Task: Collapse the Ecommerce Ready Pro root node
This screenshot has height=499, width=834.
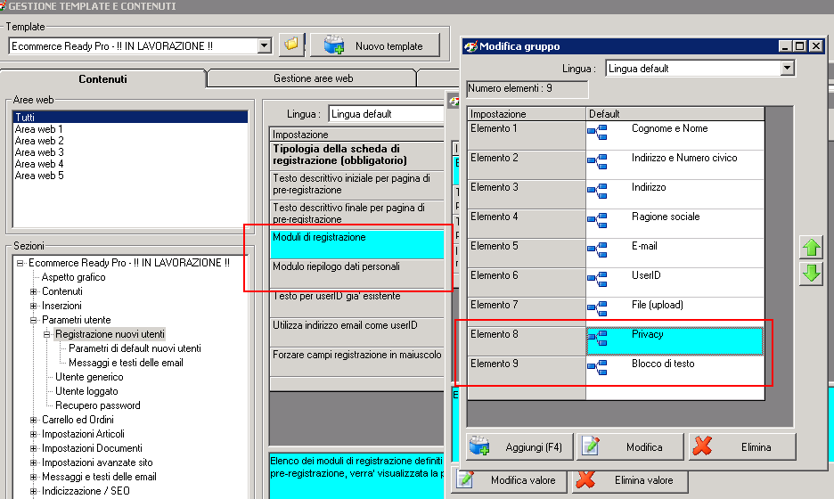Action: click(20, 263)
